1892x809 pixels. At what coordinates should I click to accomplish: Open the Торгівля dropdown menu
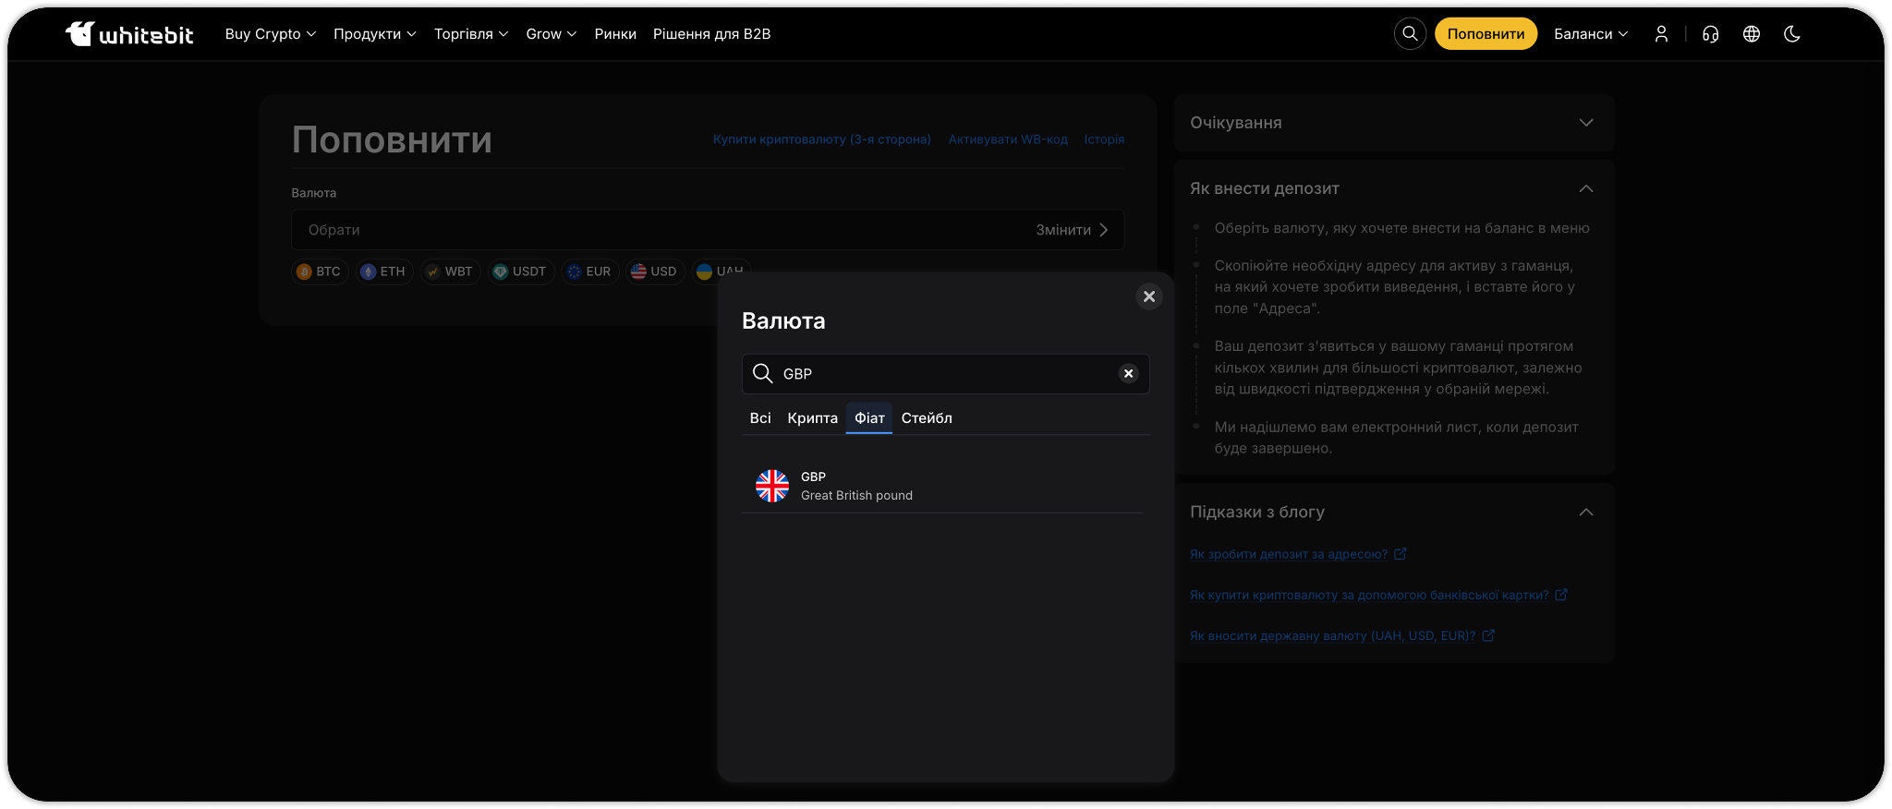[471, 34]
